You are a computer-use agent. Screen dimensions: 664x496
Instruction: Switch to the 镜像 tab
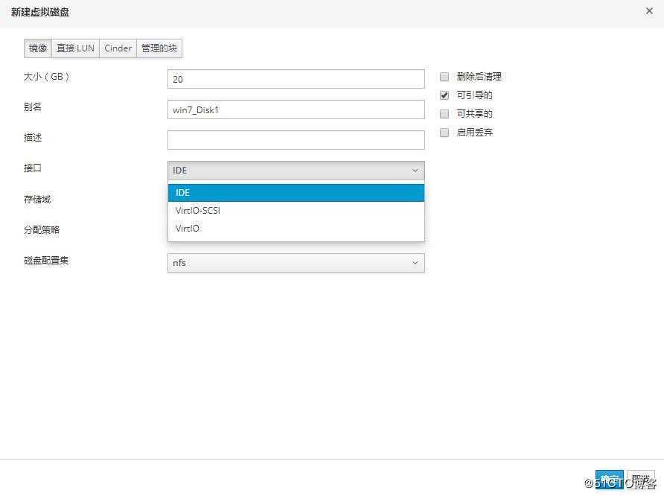(38, 48)
